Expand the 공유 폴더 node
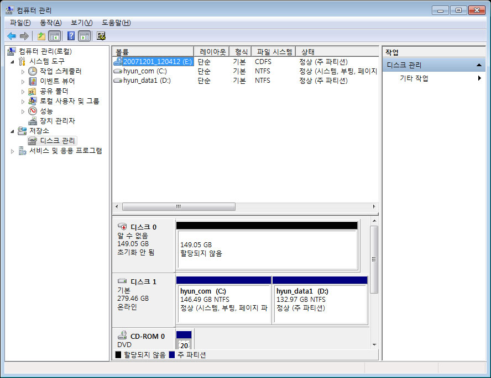Screen dimensions: 491x378 (23, 92)
